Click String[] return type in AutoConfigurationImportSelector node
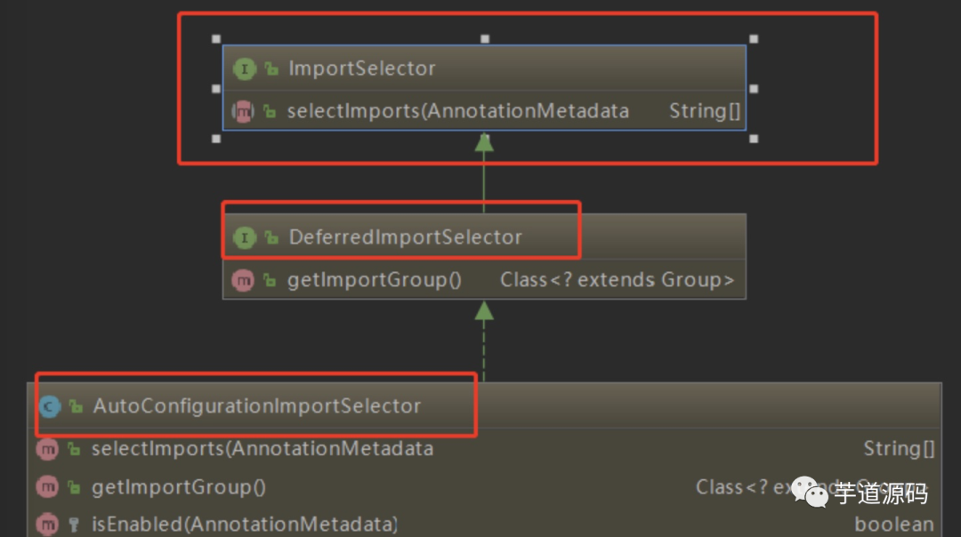 (899, 449)
